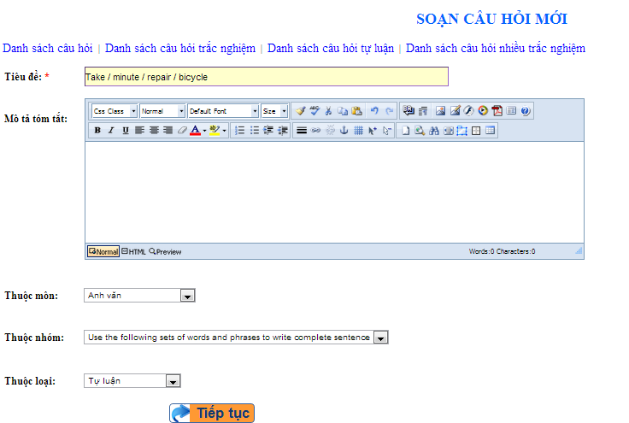This screenshot has width=629, height=423.
Task: Open Danh sách câu hỏi tự luận link
Action: pos(331,49)
